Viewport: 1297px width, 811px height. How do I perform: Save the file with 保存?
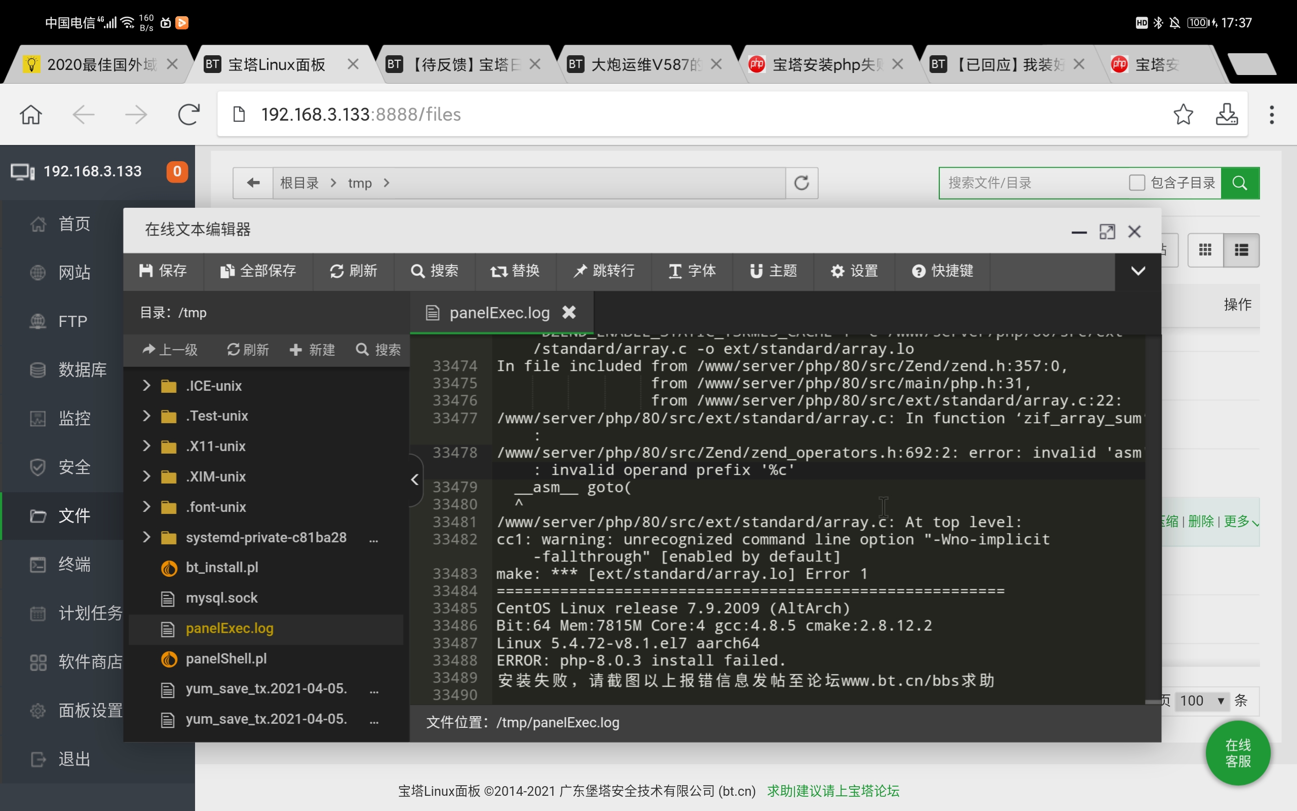163,271
